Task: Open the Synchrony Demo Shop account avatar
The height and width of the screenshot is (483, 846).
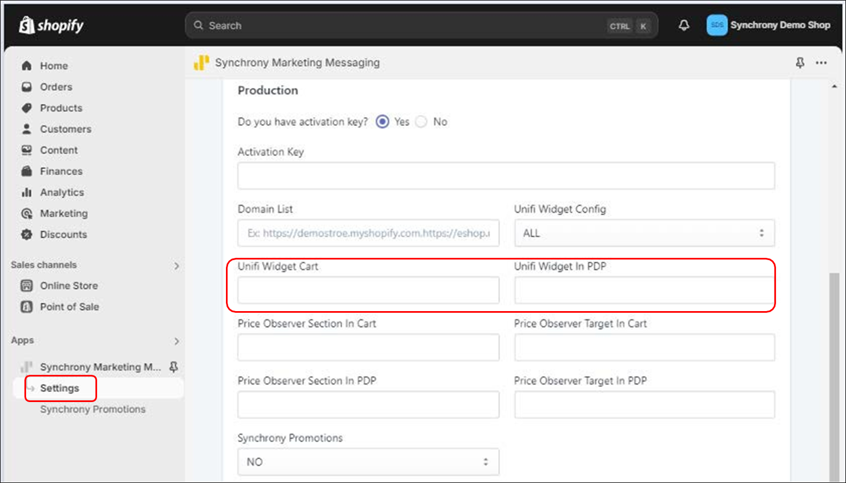Action: [x=717, y=25]
